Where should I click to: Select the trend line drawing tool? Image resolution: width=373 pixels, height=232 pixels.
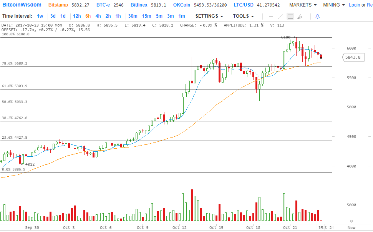[280, 17]
